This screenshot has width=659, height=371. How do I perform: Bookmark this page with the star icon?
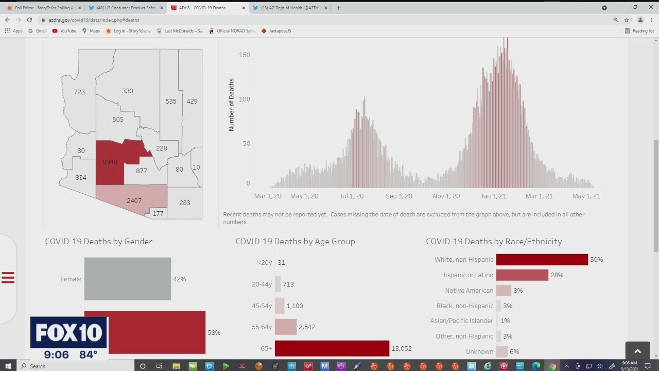(x=627, y=20)
